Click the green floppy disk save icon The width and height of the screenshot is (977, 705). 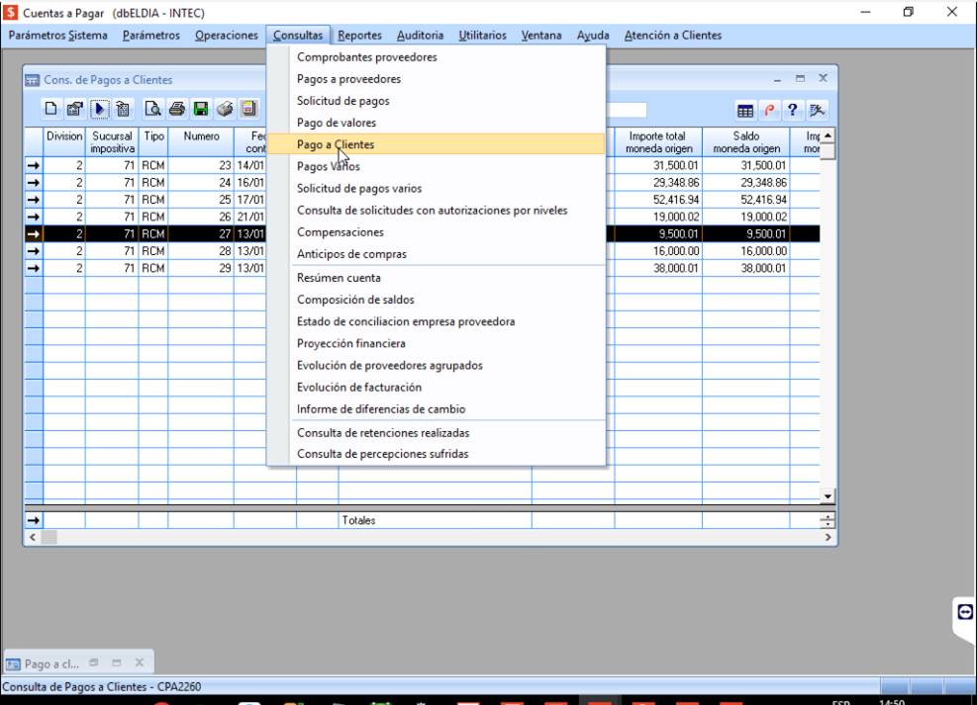point(201,109)
